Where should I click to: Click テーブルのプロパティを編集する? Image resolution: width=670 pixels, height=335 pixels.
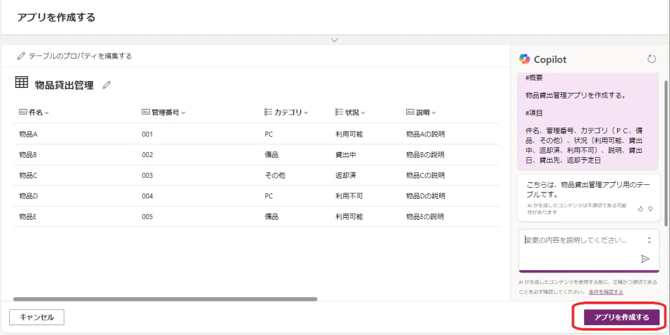point(80,56)
